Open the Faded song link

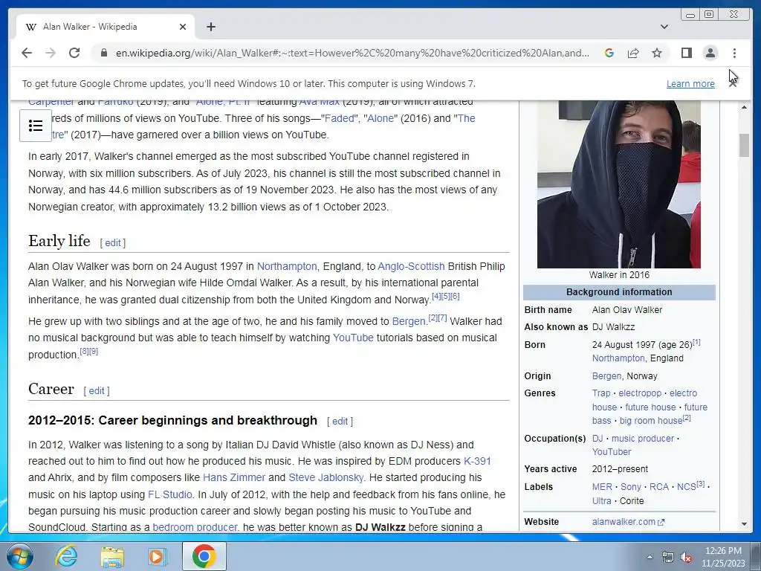(339, 118)
